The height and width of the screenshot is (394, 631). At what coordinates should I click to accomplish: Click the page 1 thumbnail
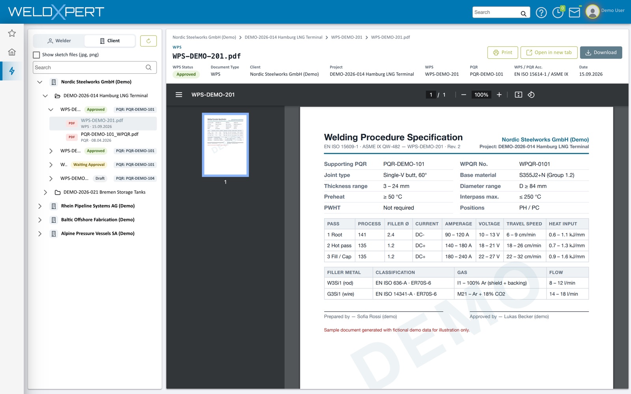click(x=225, y=145)
